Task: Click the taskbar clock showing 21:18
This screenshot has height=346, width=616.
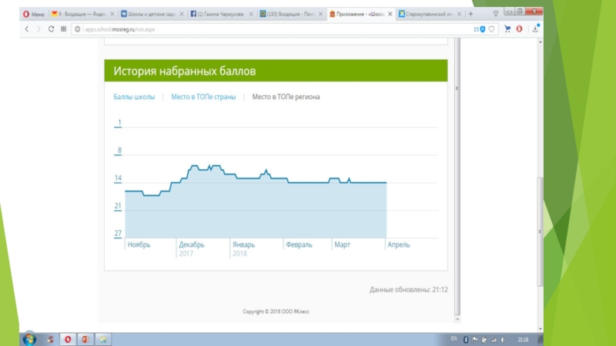Action: point(523,338)
